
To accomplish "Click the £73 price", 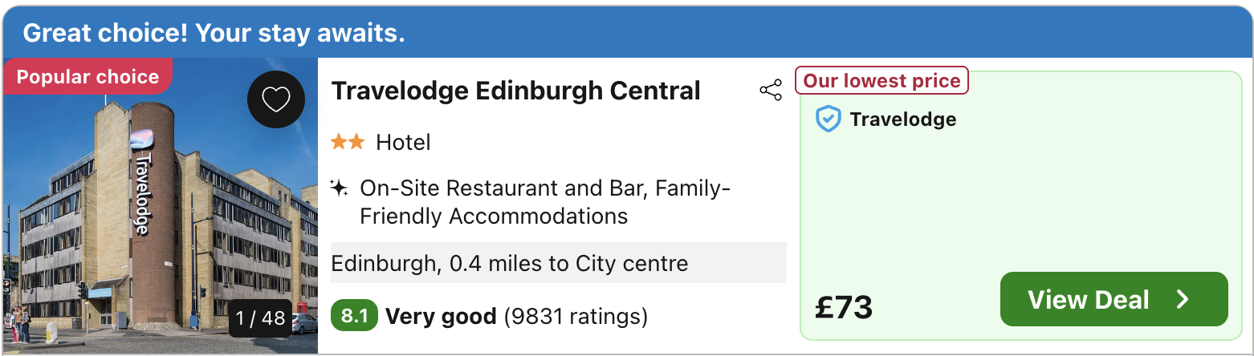I will [x=844, y=307].
